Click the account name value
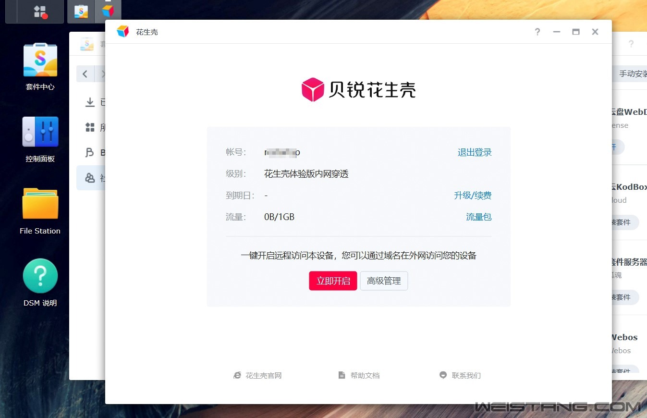This screenshot has width=647, height=418. tap(282, 152)
